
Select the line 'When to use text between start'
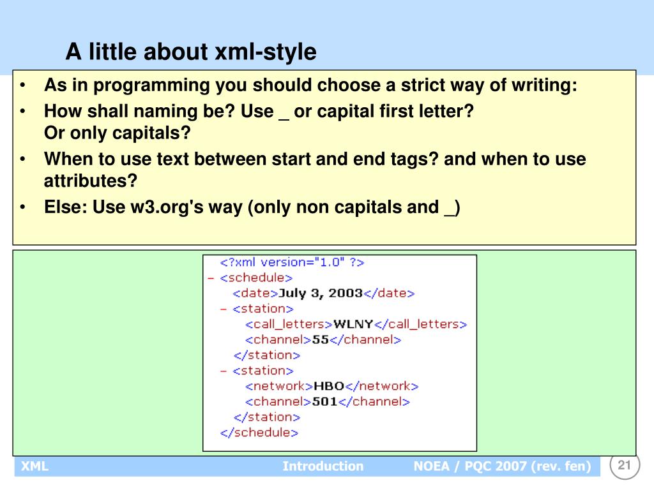click(x=315, y=159)
